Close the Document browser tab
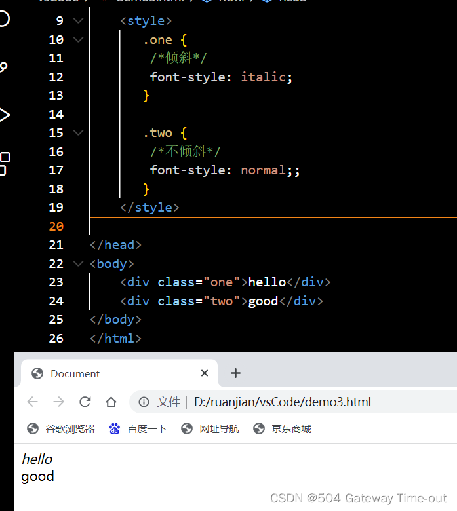This screenshot has width=457, height=511. (205, 373)
